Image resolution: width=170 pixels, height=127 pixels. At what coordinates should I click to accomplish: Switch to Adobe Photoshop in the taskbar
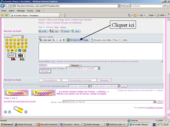[25, 124]
